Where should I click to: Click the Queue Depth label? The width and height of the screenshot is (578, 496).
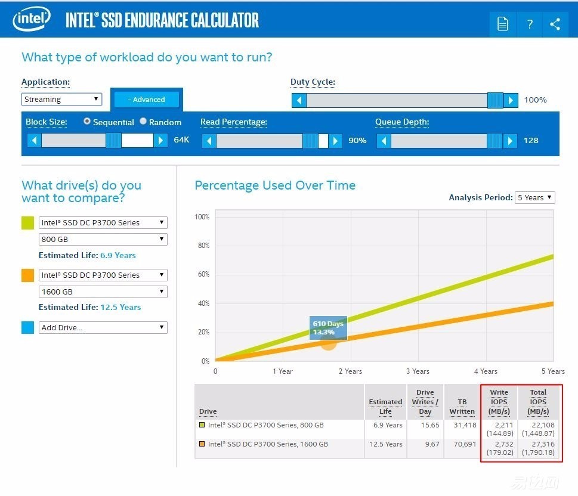[402, 122]
